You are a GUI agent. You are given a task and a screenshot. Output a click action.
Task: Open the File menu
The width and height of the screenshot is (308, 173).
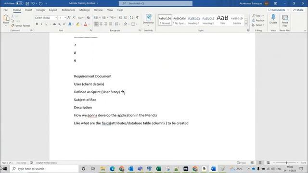pos(5,10)
